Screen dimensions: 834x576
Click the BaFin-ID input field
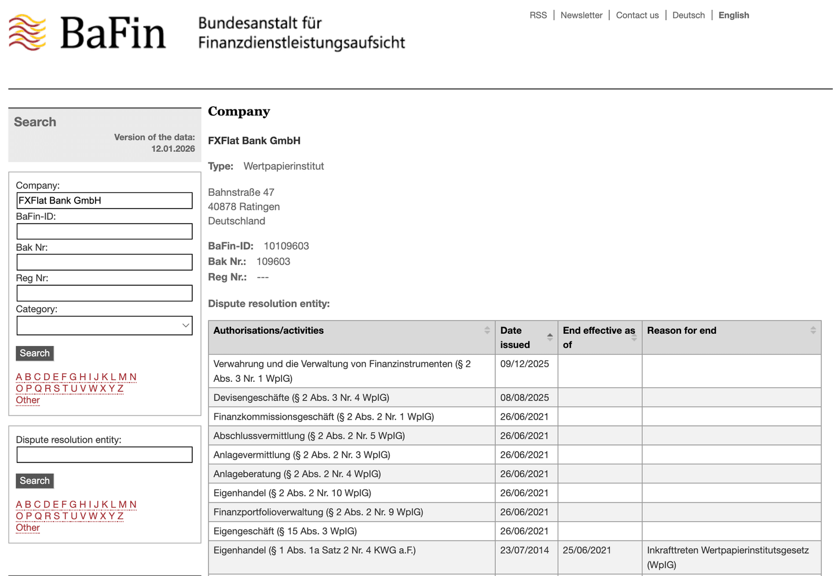point(104,231)
